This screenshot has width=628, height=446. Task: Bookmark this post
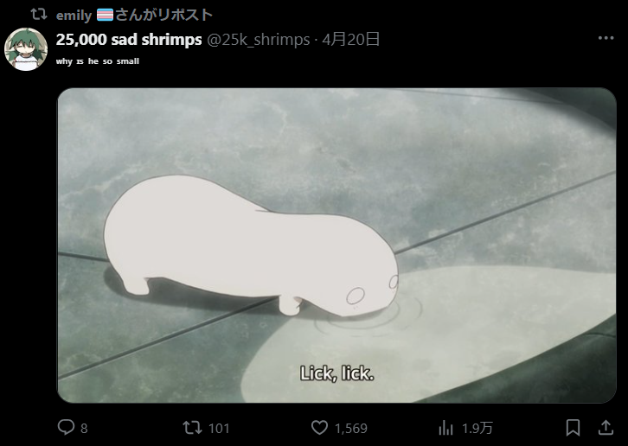coord(574,428)
